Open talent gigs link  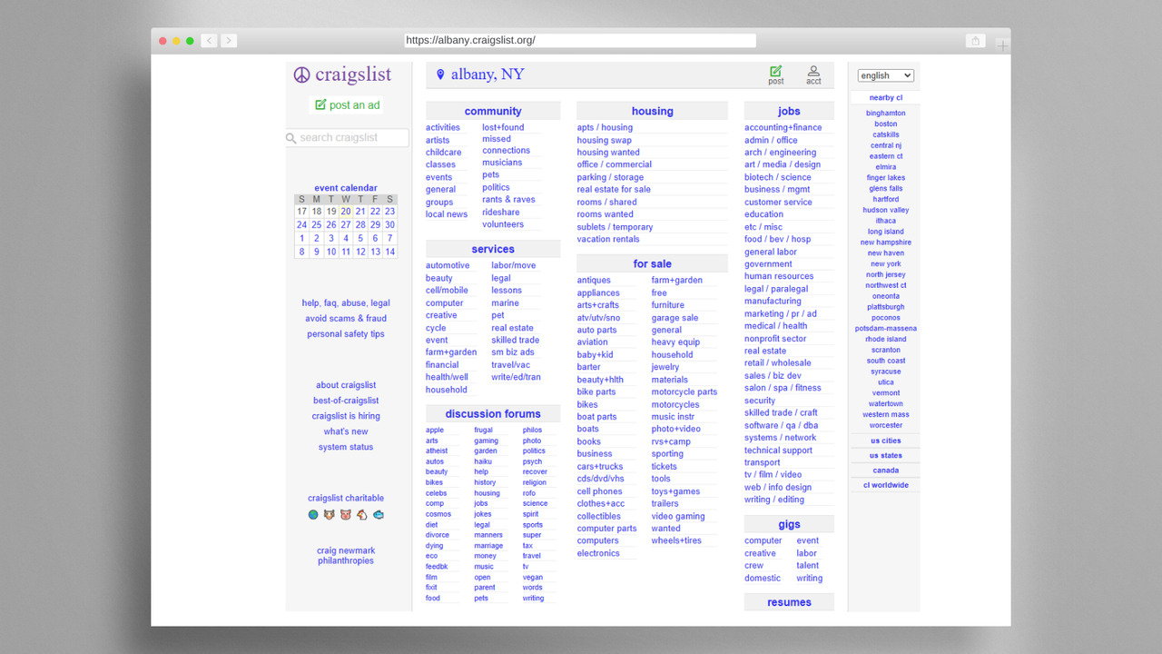[x=808, y=566]
